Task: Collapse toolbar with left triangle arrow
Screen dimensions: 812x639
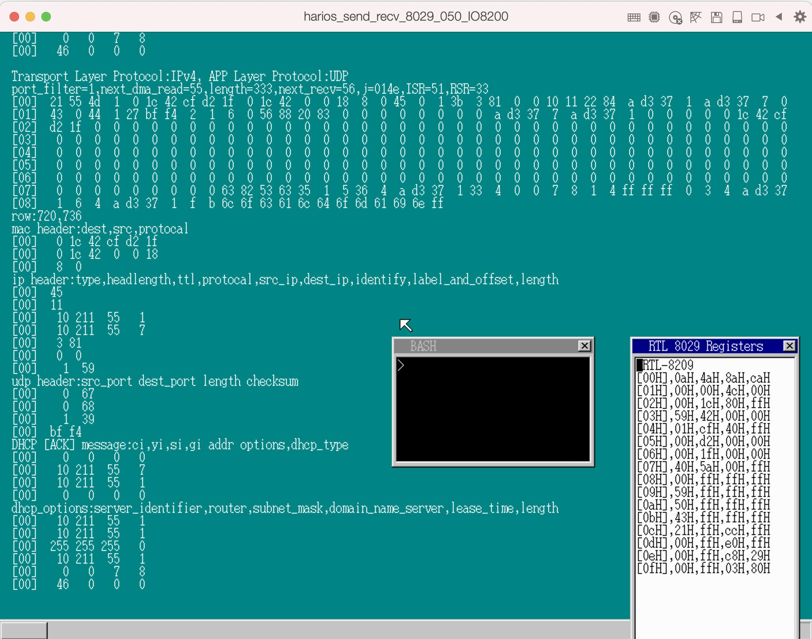Action: pyautogui.click(x=779, y=17)
